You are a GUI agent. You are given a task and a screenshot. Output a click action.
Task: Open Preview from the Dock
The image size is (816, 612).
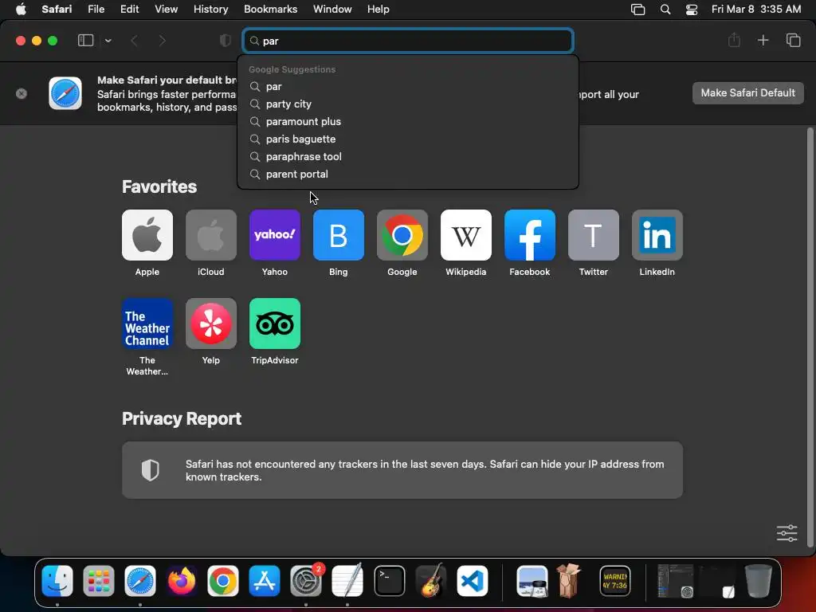pos(532,581)
